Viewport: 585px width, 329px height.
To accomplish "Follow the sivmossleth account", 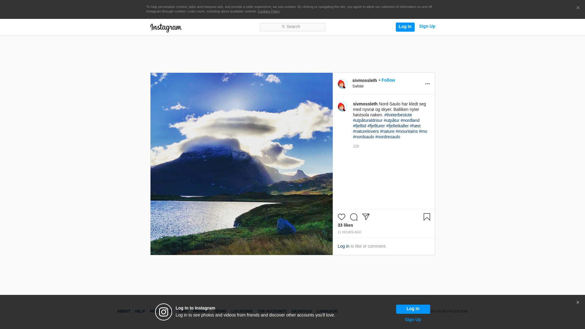I will pyautogui.click(x=388, y=80).
